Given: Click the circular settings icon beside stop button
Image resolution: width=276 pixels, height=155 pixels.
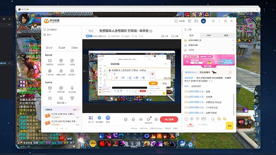Looking at the screenshot, I should tap(156, 119).
